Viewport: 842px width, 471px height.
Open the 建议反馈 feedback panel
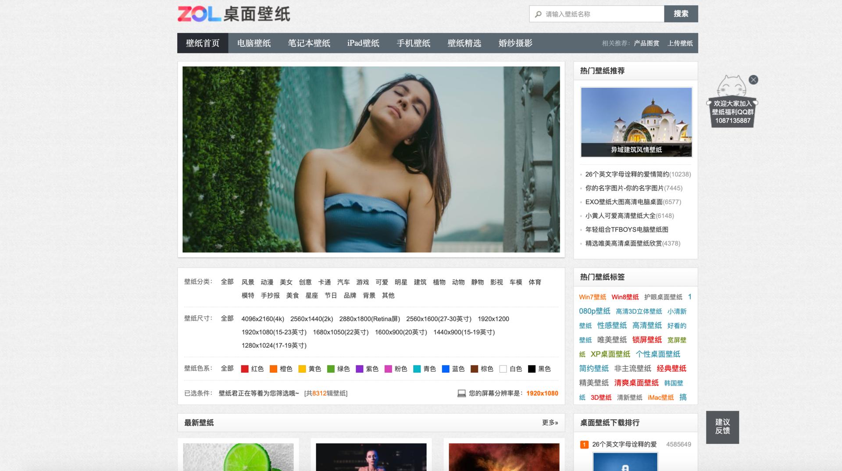722,427
